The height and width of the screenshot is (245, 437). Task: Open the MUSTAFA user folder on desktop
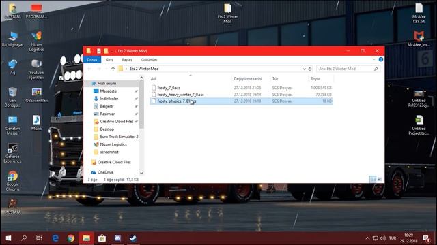click(x=12, y=11)
